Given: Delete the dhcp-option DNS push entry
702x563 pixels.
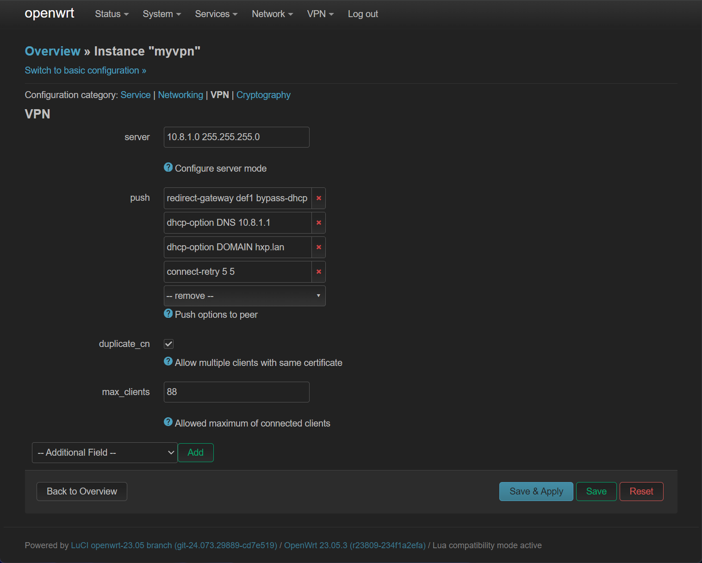Looking at the screenshot, I should pyautogui.click(x=318, y=223).
